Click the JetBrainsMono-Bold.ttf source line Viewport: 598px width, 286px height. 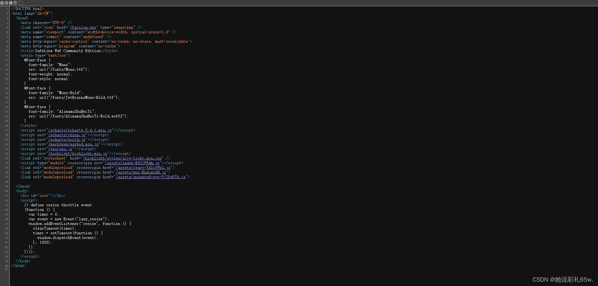point(74,98)
